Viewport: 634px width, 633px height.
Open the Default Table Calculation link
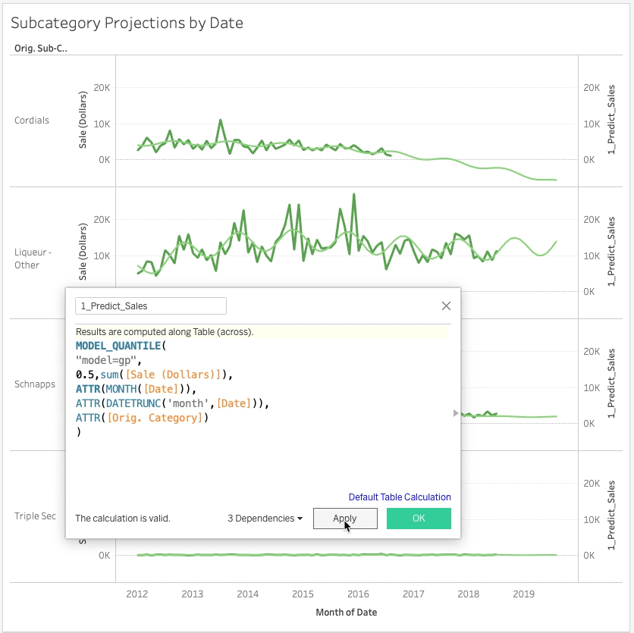point(400,497)
